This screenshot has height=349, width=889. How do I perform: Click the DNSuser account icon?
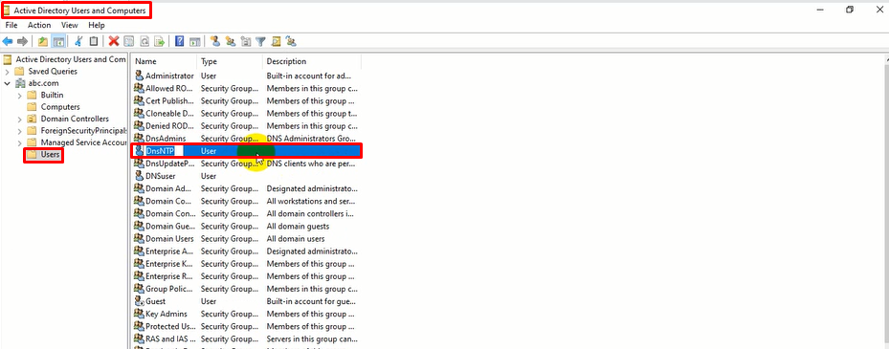(x=139, y=176)
